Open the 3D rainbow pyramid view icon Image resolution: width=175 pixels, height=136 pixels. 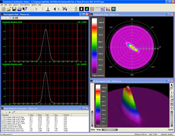click(x=87, y=9)
